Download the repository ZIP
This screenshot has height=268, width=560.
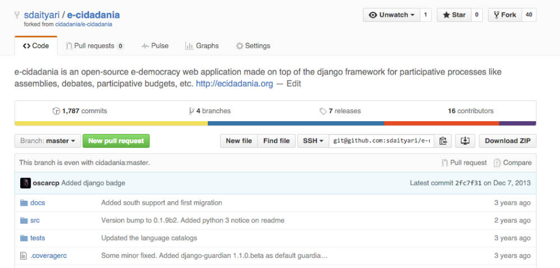pyautogui.click(x=507, y=141)
